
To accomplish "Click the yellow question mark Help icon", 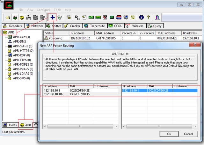I will [x=148, y=17].
